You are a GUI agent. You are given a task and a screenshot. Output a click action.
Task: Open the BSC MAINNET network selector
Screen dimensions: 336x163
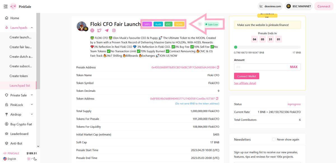[x=298, y=6]
